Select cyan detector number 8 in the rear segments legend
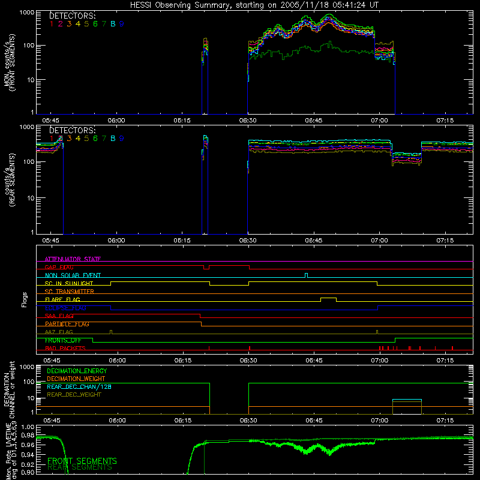 113,139
